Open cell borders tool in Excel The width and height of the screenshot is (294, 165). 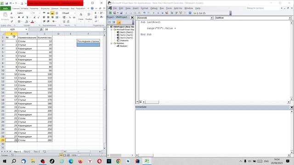19,22
